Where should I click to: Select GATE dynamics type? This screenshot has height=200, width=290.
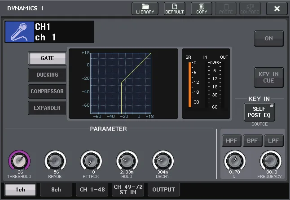(47, 58)
